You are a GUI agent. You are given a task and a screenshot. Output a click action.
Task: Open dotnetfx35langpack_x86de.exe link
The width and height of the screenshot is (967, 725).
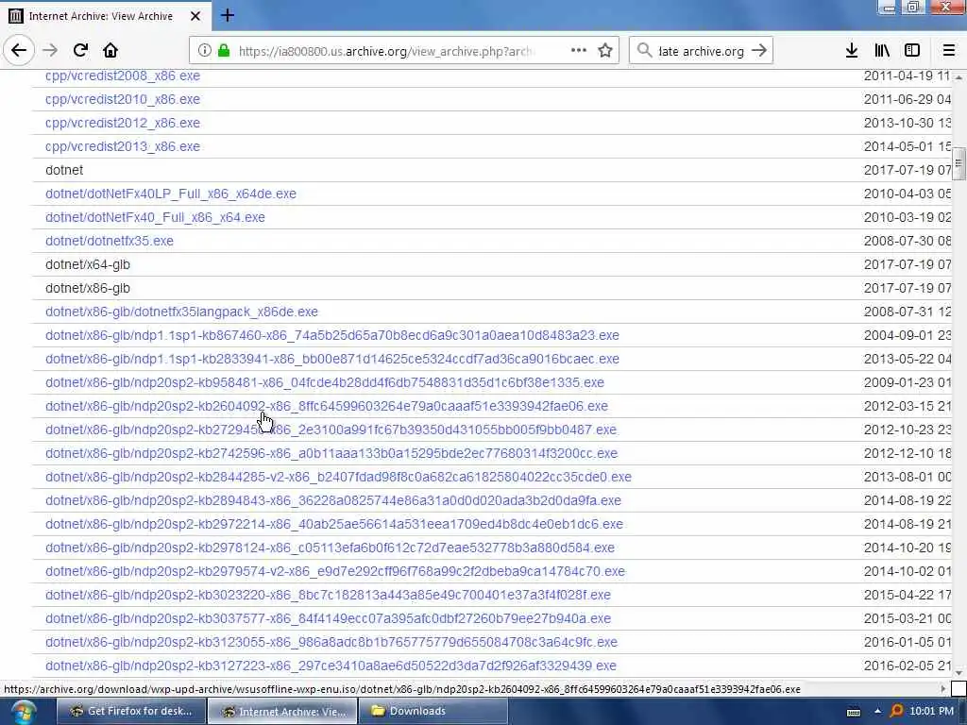182,312
